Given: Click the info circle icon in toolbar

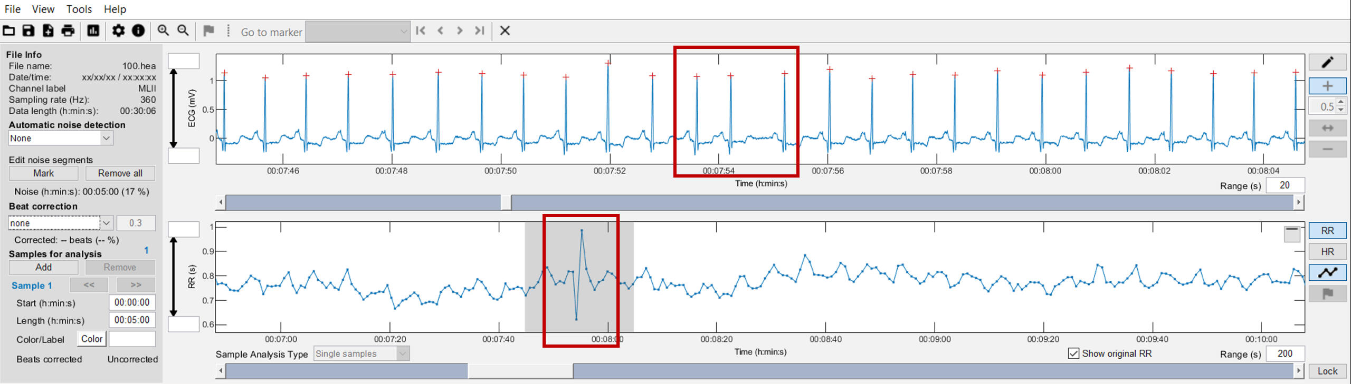Looking at the screenshot, I should point(138,31).
